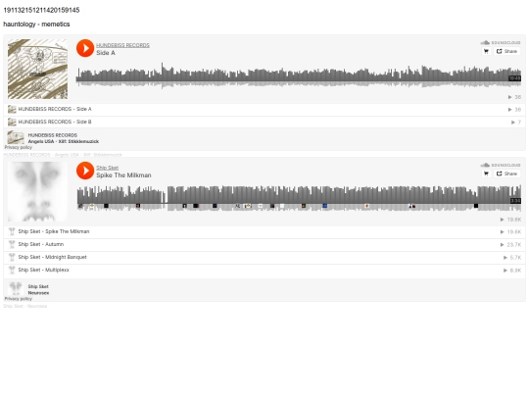Image resolution: width=529 pixels, height=397 pixels.
Task: Select Ship Sket - Multiplexx track
Action: point(264,271)
